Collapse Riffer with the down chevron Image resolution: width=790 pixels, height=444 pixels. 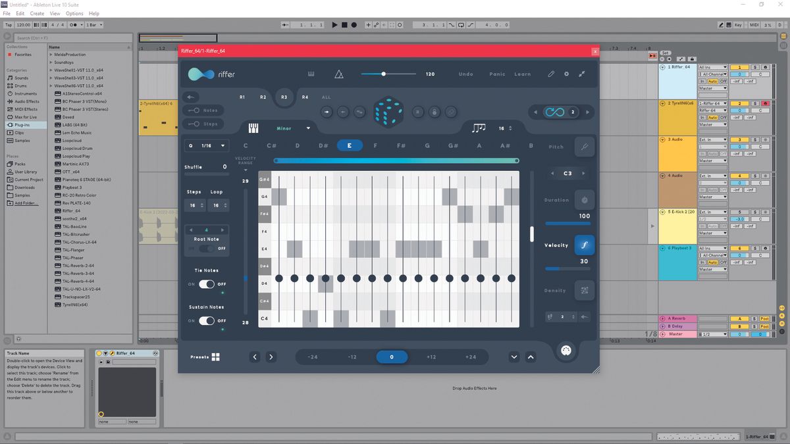[514, 357]
